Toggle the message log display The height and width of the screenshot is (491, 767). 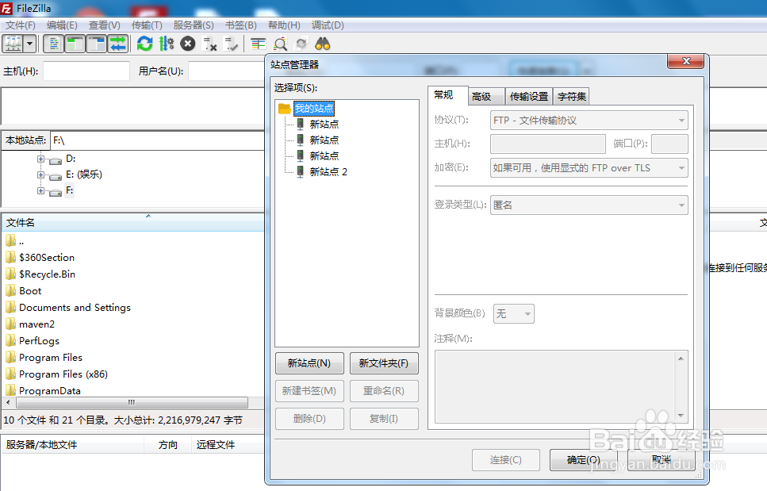coord(54,44)
